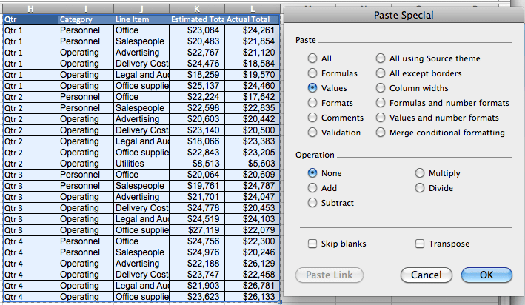Pick the Comments paste option

[312, 118]
